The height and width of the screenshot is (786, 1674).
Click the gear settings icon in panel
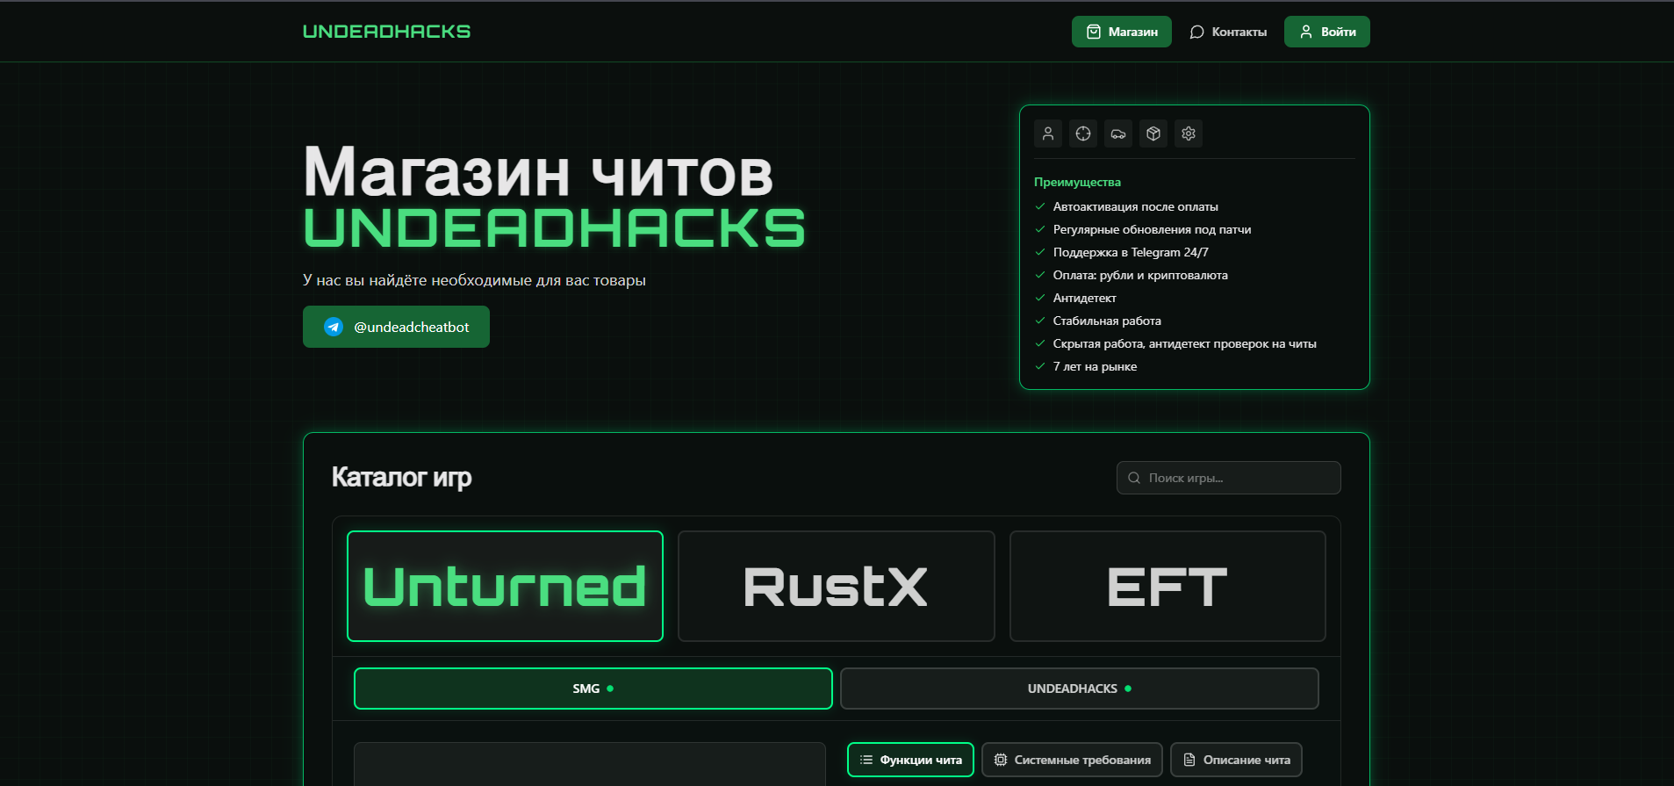(x=1189, y=133)
